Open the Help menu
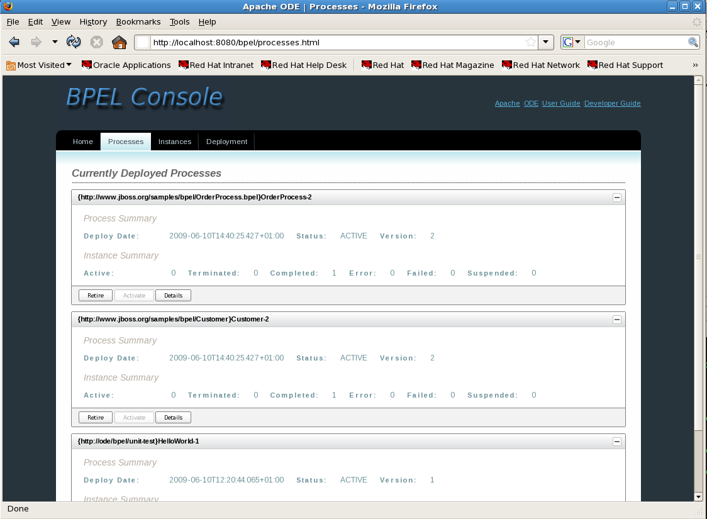Screen dimensions: 707x519 pyautogui.click(x=207, y=21)
